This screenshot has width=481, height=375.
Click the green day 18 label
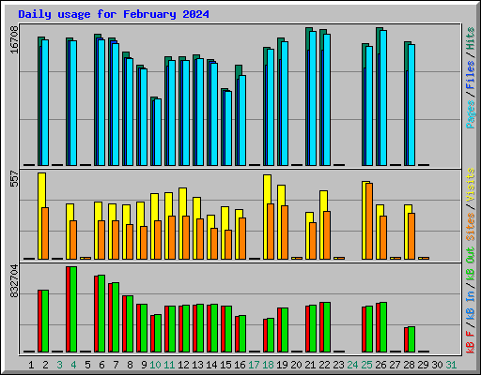click(x=268, y=365)
